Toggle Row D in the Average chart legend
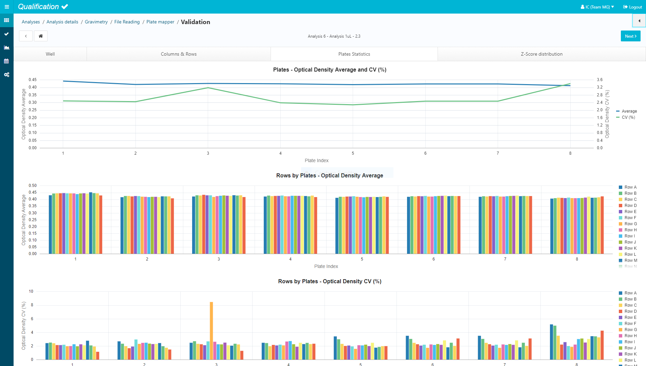 (x=628, y=206)
